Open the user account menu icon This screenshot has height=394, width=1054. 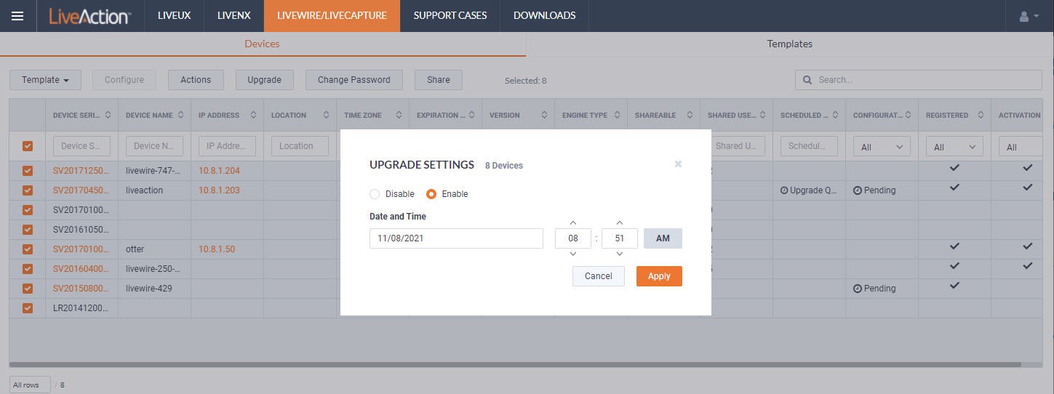[1029, 16]
